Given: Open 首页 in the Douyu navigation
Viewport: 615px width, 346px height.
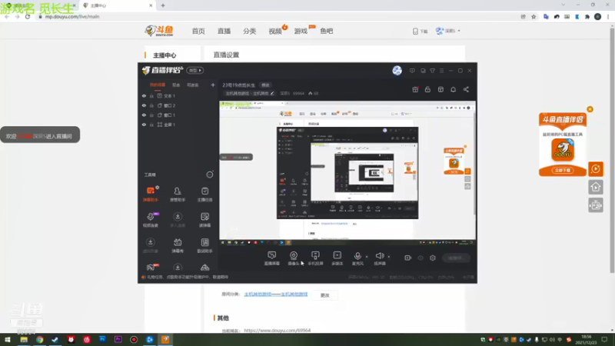Looking at the screenshot, I should [198, 31].
